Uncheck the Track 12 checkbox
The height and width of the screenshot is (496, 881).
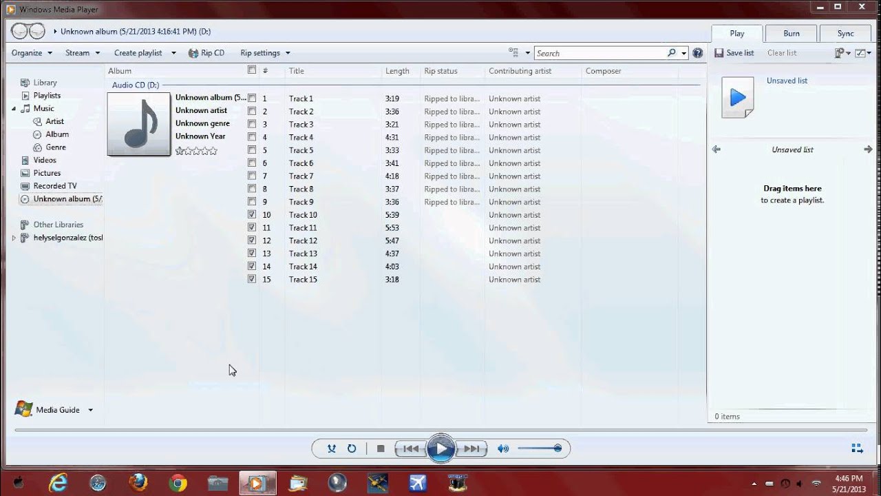[x=252, y=240]
